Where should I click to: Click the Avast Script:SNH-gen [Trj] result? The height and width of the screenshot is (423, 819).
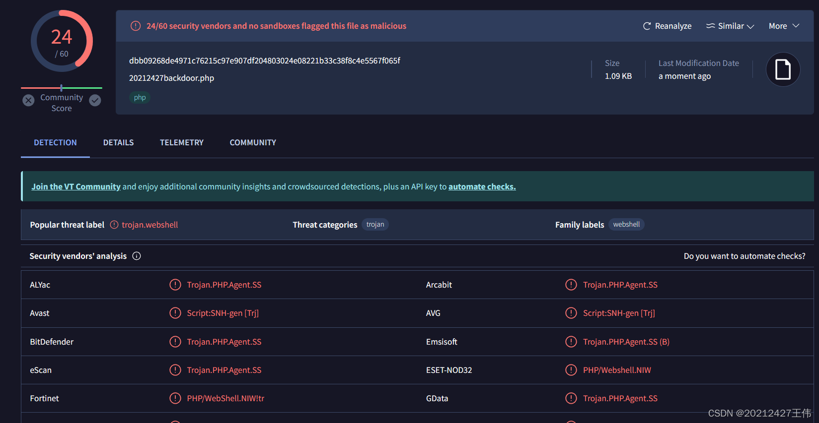(223, 313)
